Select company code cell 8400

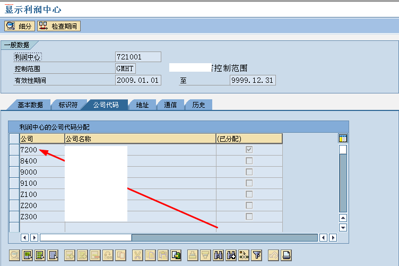pos(42,161)
